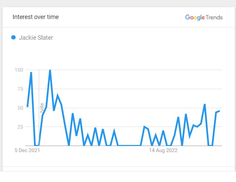Click the word Google in the logo
This screenshot has width=236, height=182.
(195, 17)
